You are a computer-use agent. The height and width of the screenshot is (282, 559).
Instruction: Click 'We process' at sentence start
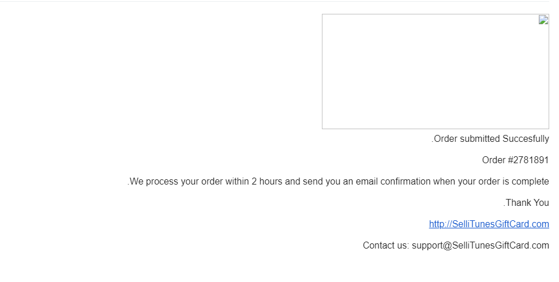[153, 182]
